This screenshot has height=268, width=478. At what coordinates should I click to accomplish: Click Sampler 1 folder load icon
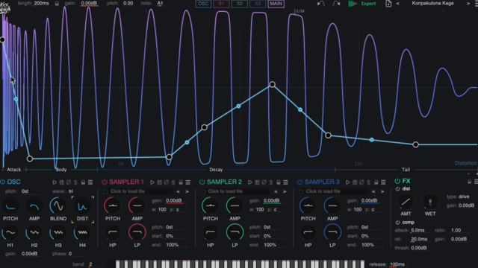tap(106, 191)
